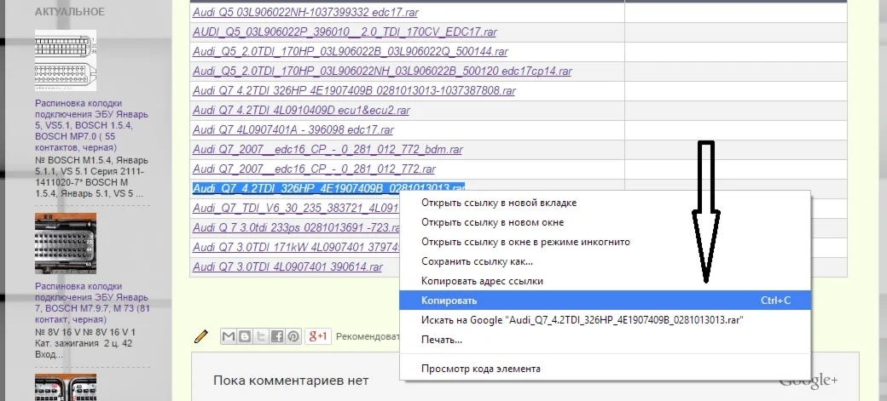Screen dimensions: 887x401
Task: Open 'Распиновка колодки ... Январь 5, VS5.1' link
Action: point(91,125)
